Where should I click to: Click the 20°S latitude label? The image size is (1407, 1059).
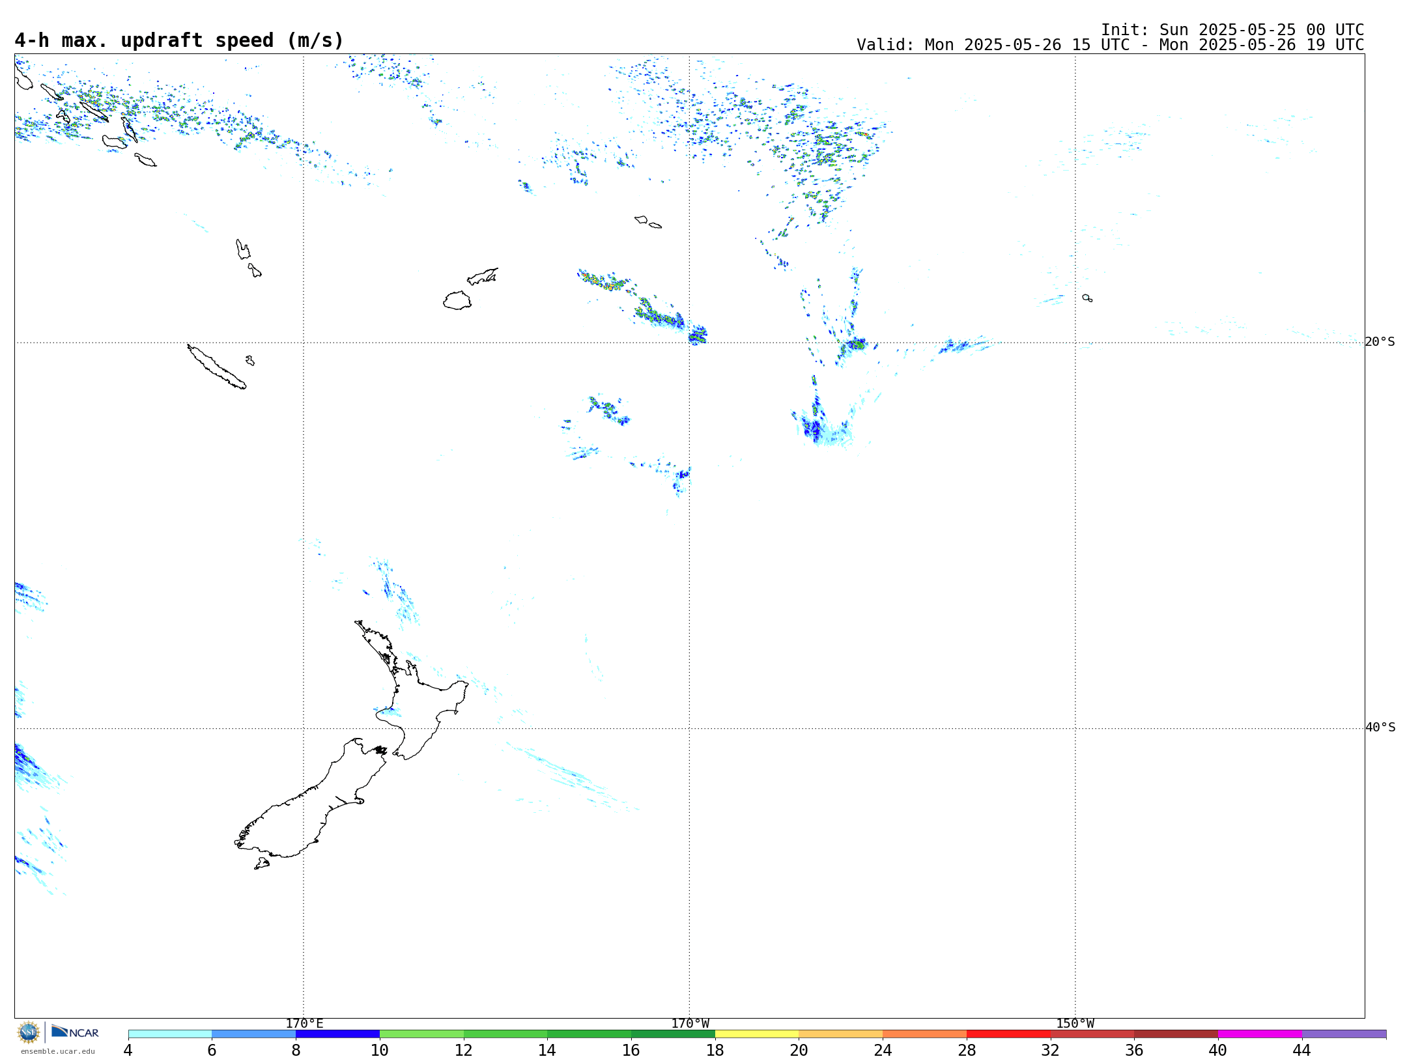tap(1380, 342)
